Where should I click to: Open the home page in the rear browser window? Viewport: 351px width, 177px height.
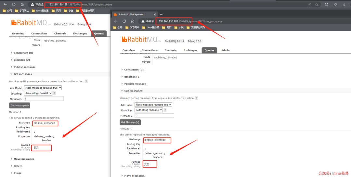coord(22,5)
